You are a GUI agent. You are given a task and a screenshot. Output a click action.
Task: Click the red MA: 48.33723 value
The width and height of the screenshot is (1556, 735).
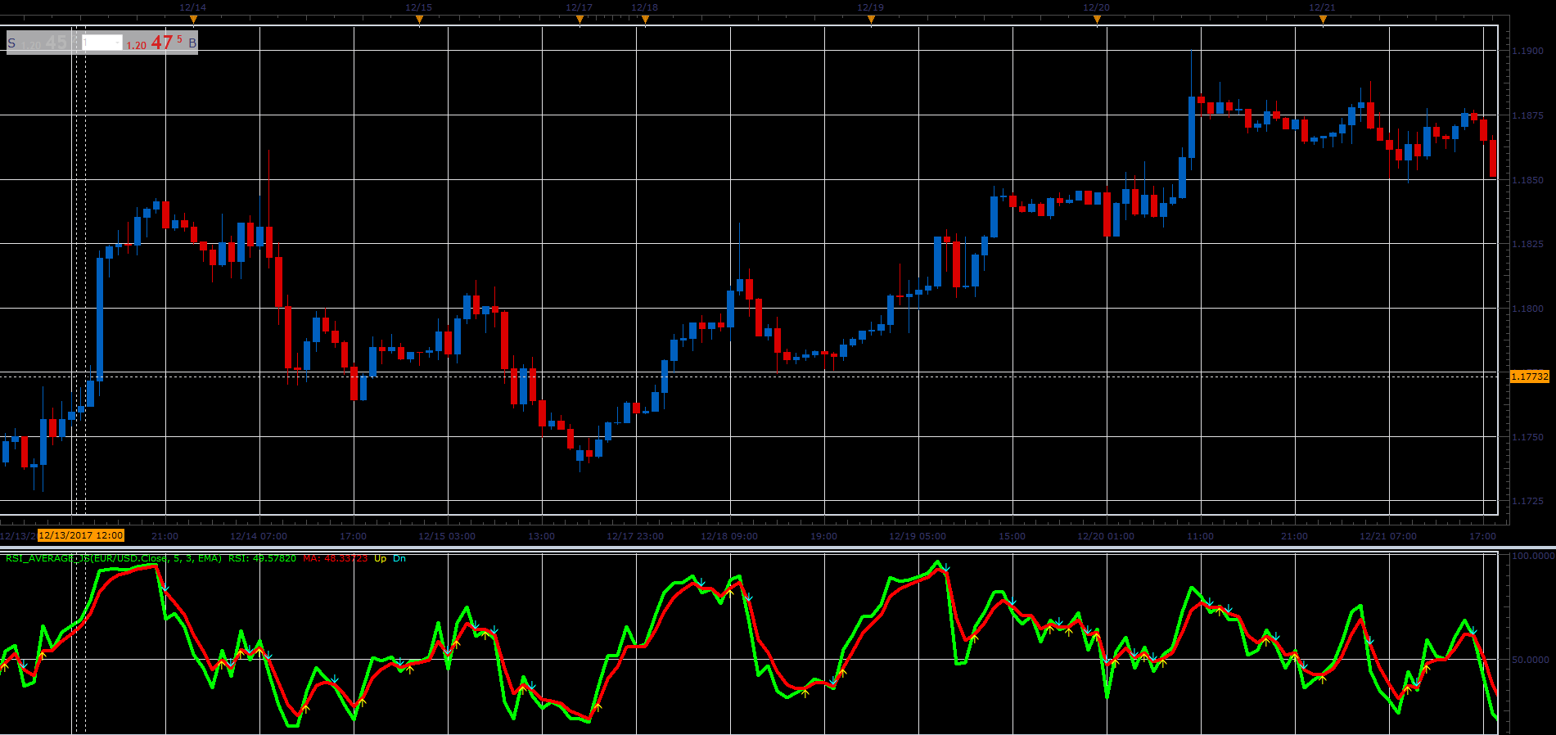335,558
